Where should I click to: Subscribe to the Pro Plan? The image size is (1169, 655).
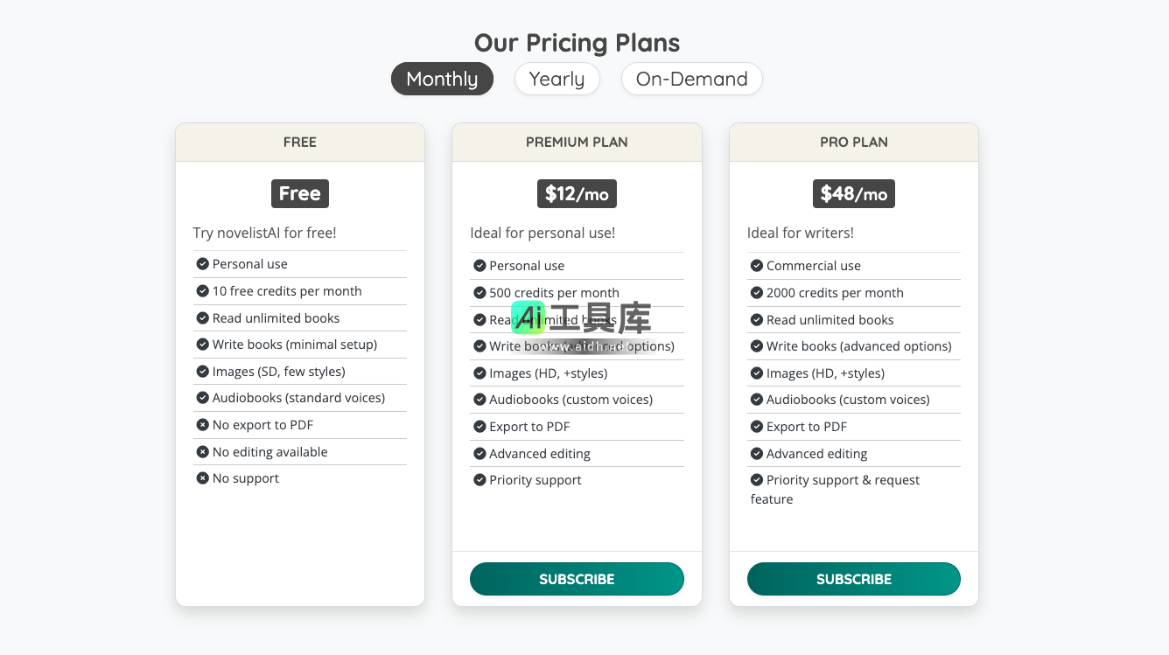click(x=853, y=579)
